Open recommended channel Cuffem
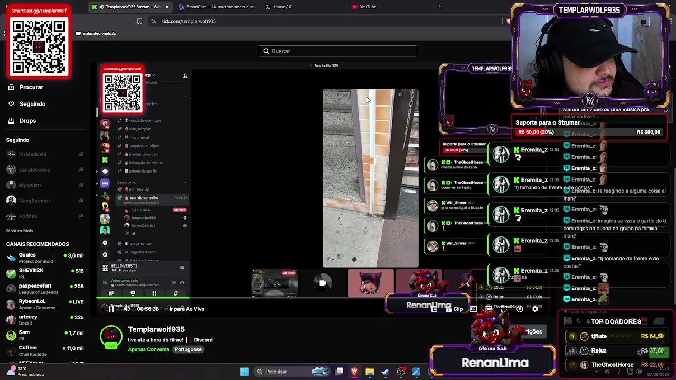The width and height of the screenshot is (676, 380). coord(45,350)
